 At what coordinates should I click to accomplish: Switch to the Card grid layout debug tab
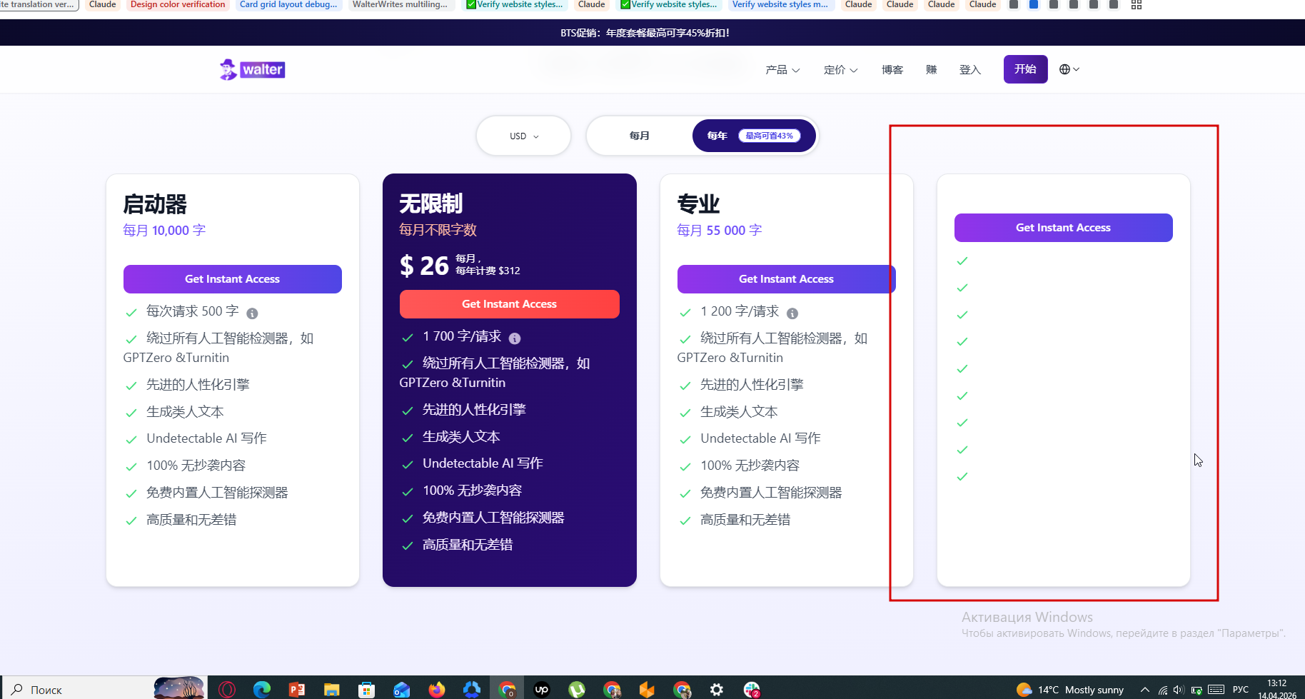(x=288, y=5)
